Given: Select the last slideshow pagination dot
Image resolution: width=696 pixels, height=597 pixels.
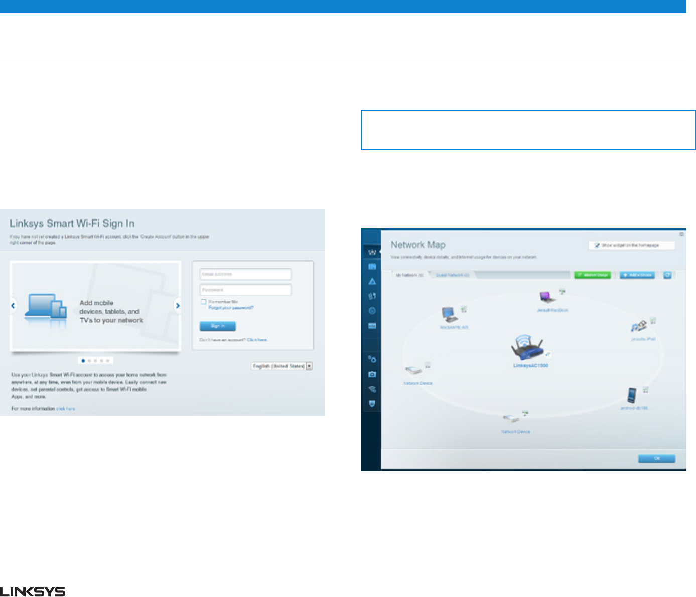Looking at the screenshot, I should (107, 361).
